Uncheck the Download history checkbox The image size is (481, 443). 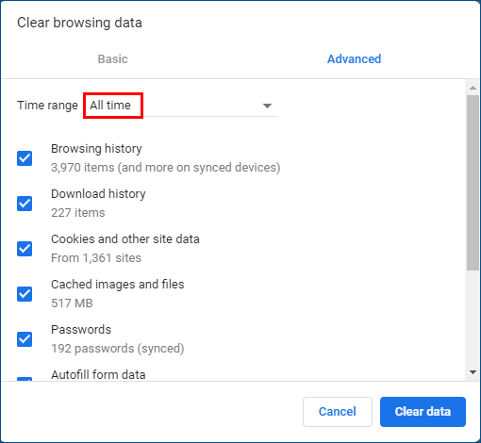25,204
